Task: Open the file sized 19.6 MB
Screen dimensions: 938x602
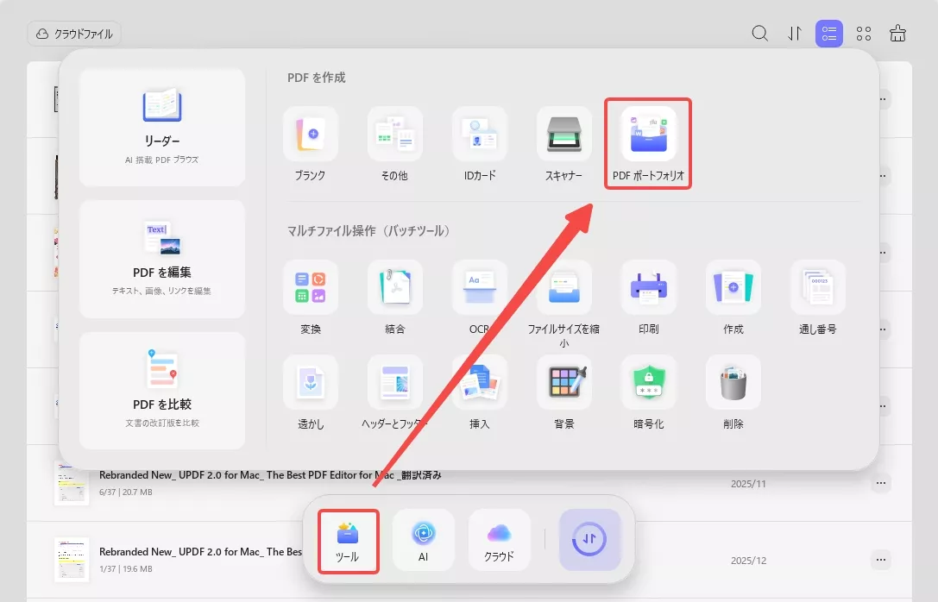Action: coord(469,560)
